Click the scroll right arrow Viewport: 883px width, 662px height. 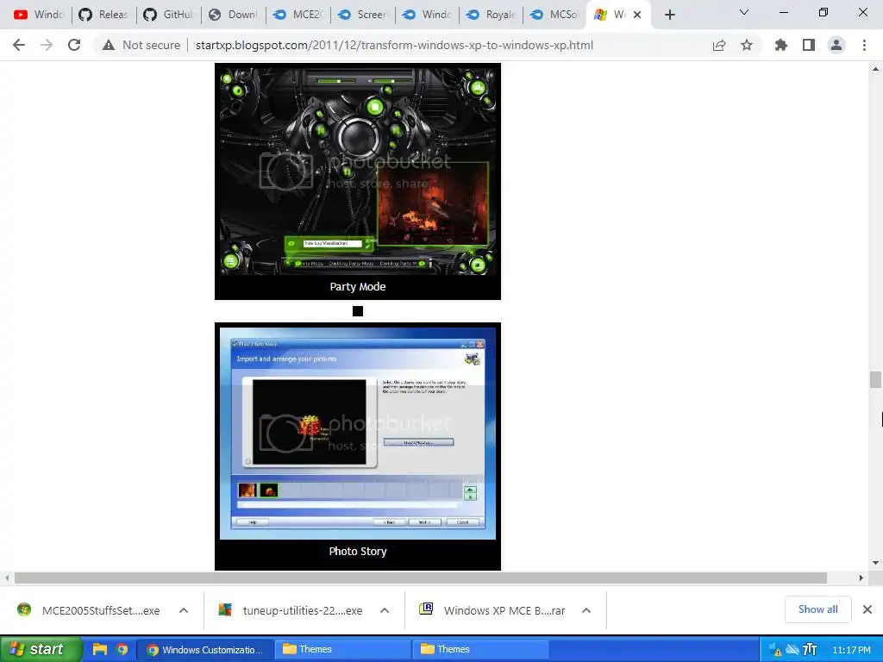[861, 578]
